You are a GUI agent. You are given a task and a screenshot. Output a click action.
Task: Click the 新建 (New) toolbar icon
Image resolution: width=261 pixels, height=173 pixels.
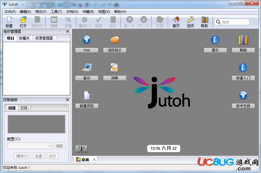(9, 20)
